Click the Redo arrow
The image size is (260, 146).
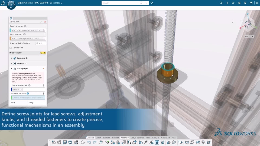[95, 142]
